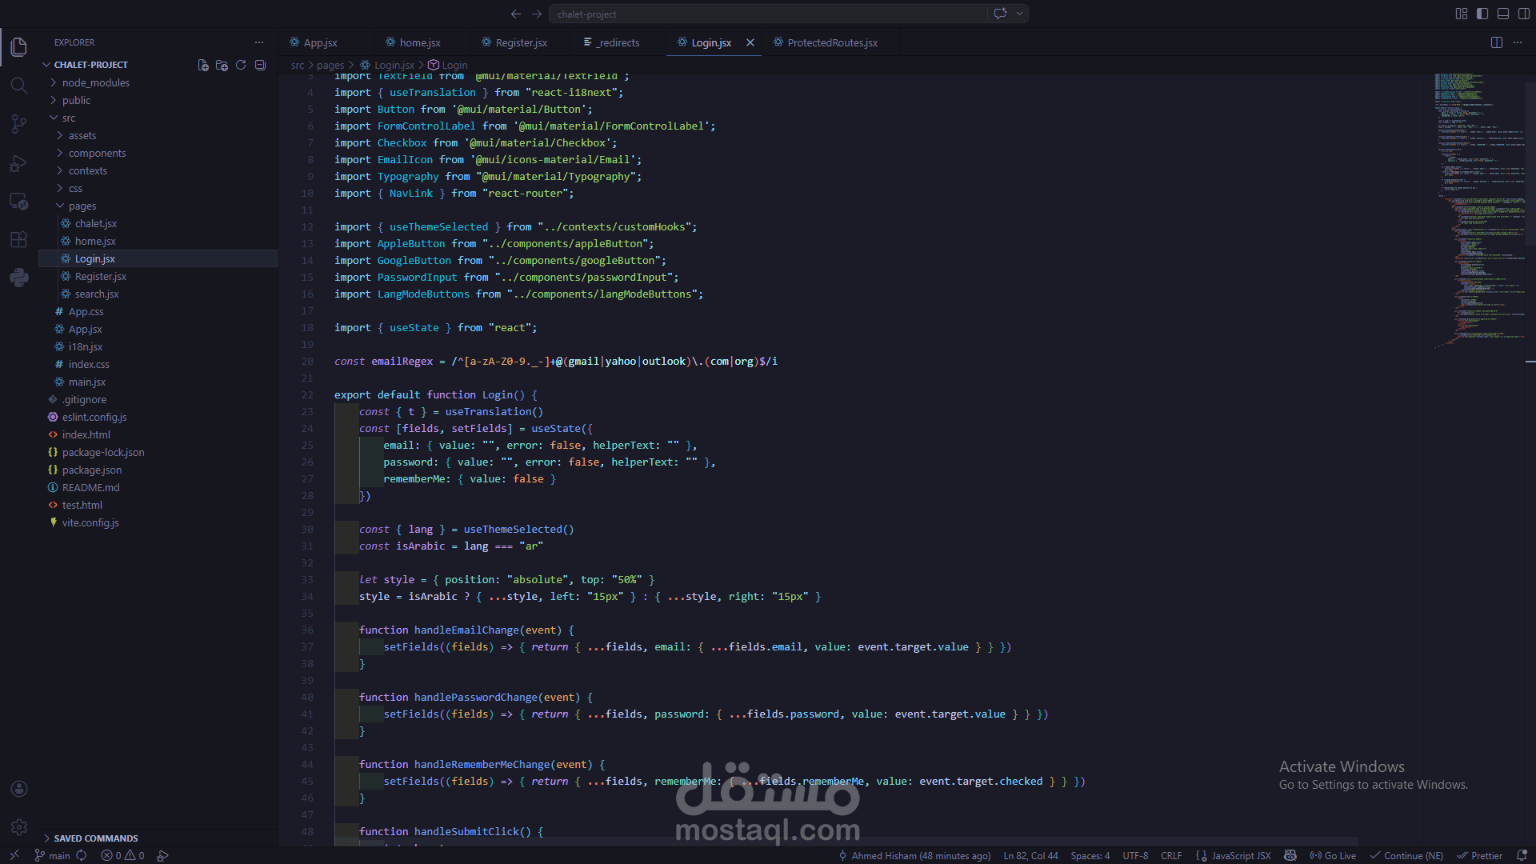The image size is (1536, 864).
Task: Open the chat icon beside command center
Action: [x=1000, y=14]
